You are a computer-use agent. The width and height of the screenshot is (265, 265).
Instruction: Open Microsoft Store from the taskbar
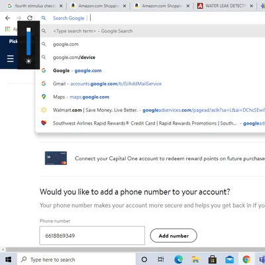click(213, 260)
